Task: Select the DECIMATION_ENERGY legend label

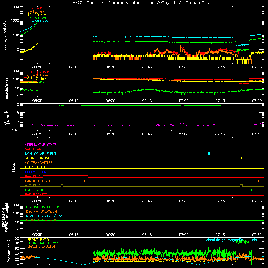Action: 43,207
